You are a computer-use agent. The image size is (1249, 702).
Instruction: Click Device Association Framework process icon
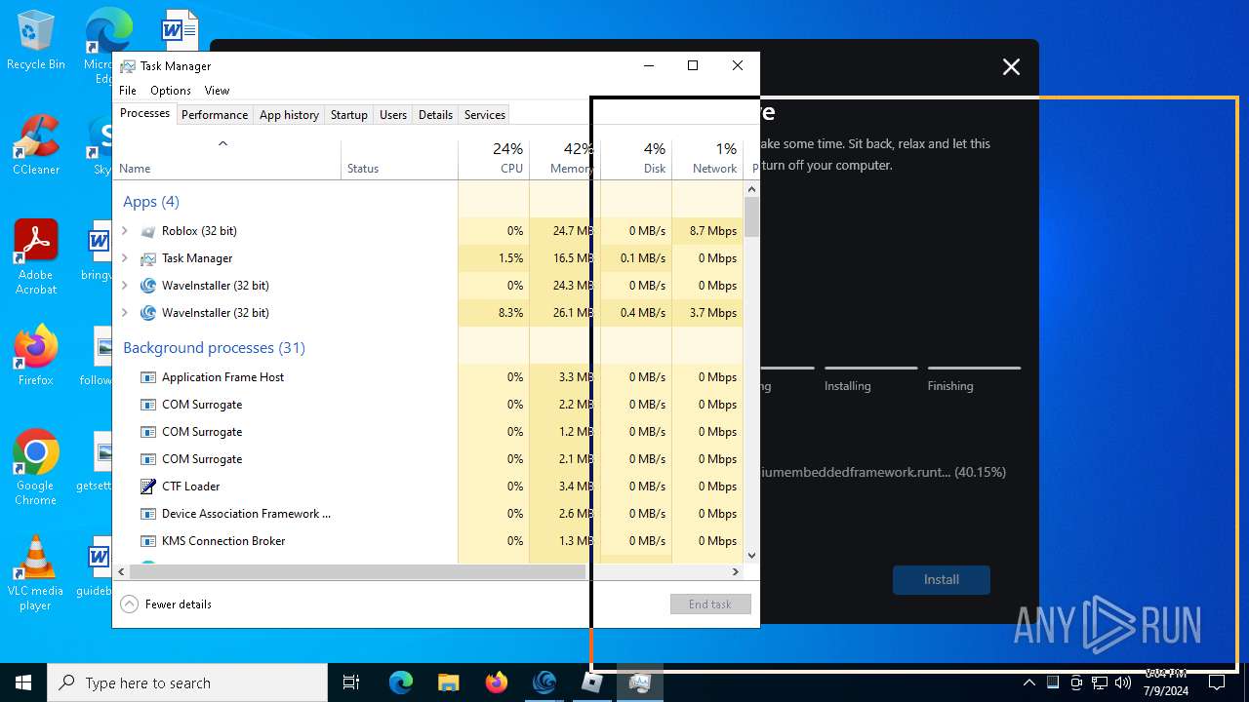pos(148,514)
